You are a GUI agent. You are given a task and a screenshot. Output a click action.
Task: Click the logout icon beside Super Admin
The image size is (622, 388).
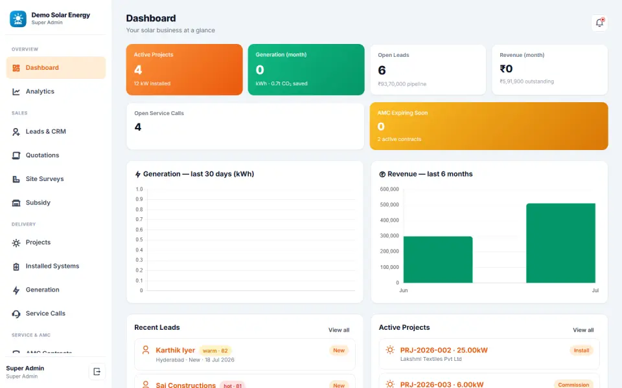97,371
